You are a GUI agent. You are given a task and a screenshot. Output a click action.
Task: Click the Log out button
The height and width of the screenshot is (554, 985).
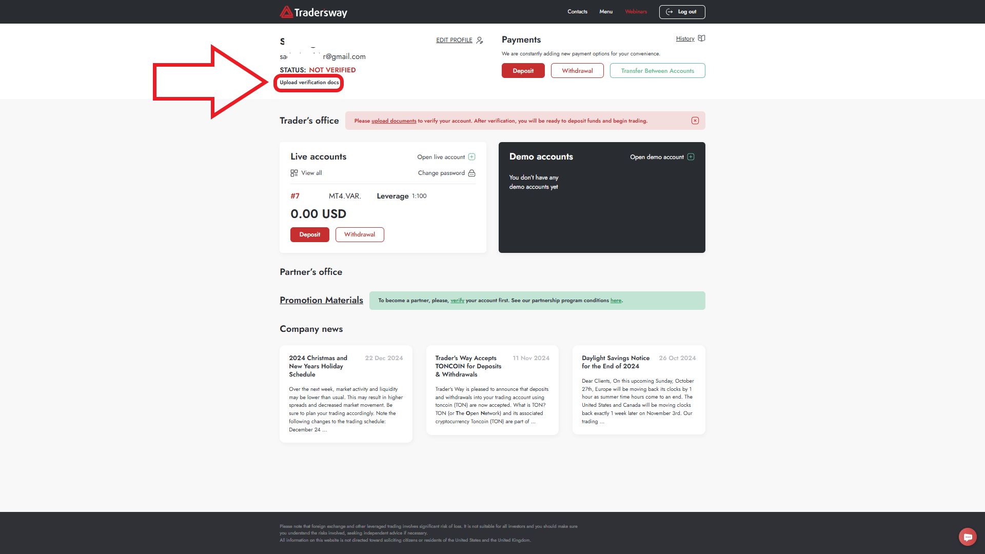point(682,12)
